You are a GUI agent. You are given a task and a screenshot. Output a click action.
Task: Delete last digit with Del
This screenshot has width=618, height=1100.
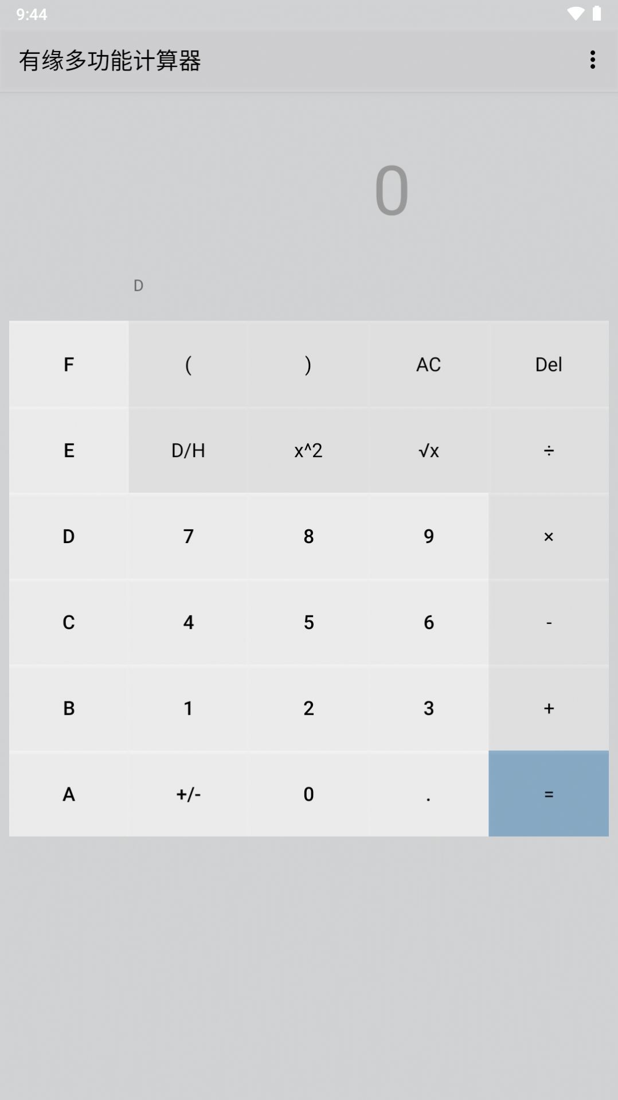pyautogui.click(x=549, y=364)
